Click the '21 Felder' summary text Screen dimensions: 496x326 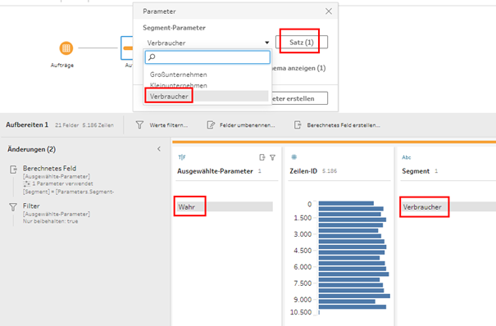[67, 125]
